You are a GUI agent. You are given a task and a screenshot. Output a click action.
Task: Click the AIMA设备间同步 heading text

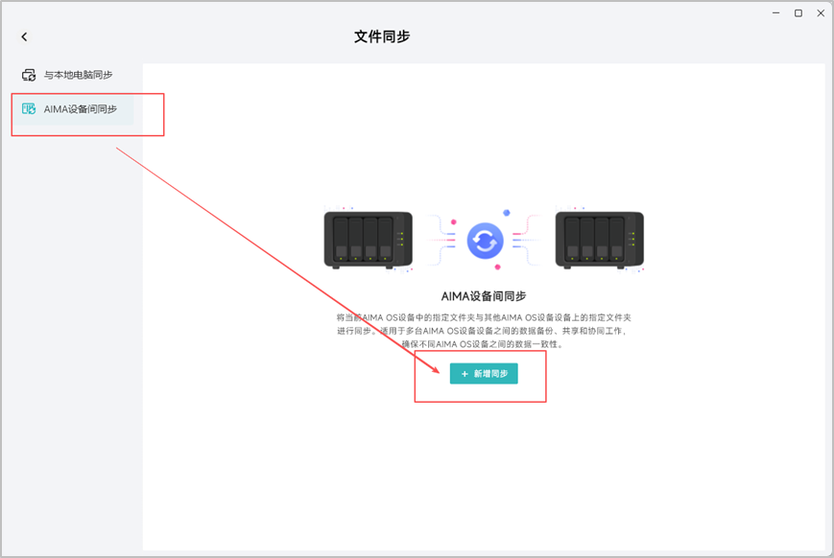(x=484, y=296)
